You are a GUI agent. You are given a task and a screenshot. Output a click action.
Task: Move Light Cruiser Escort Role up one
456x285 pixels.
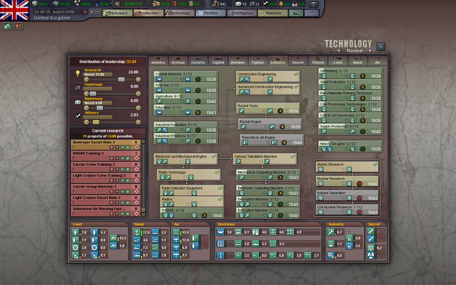tap(122, 203)
